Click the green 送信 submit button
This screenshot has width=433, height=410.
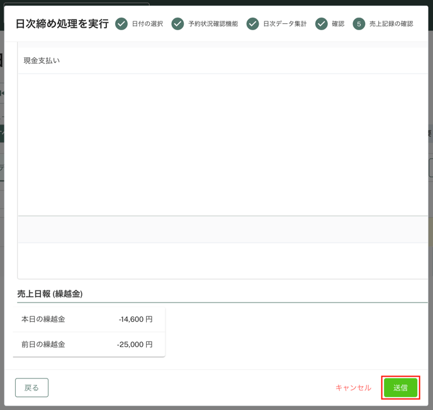400,387
